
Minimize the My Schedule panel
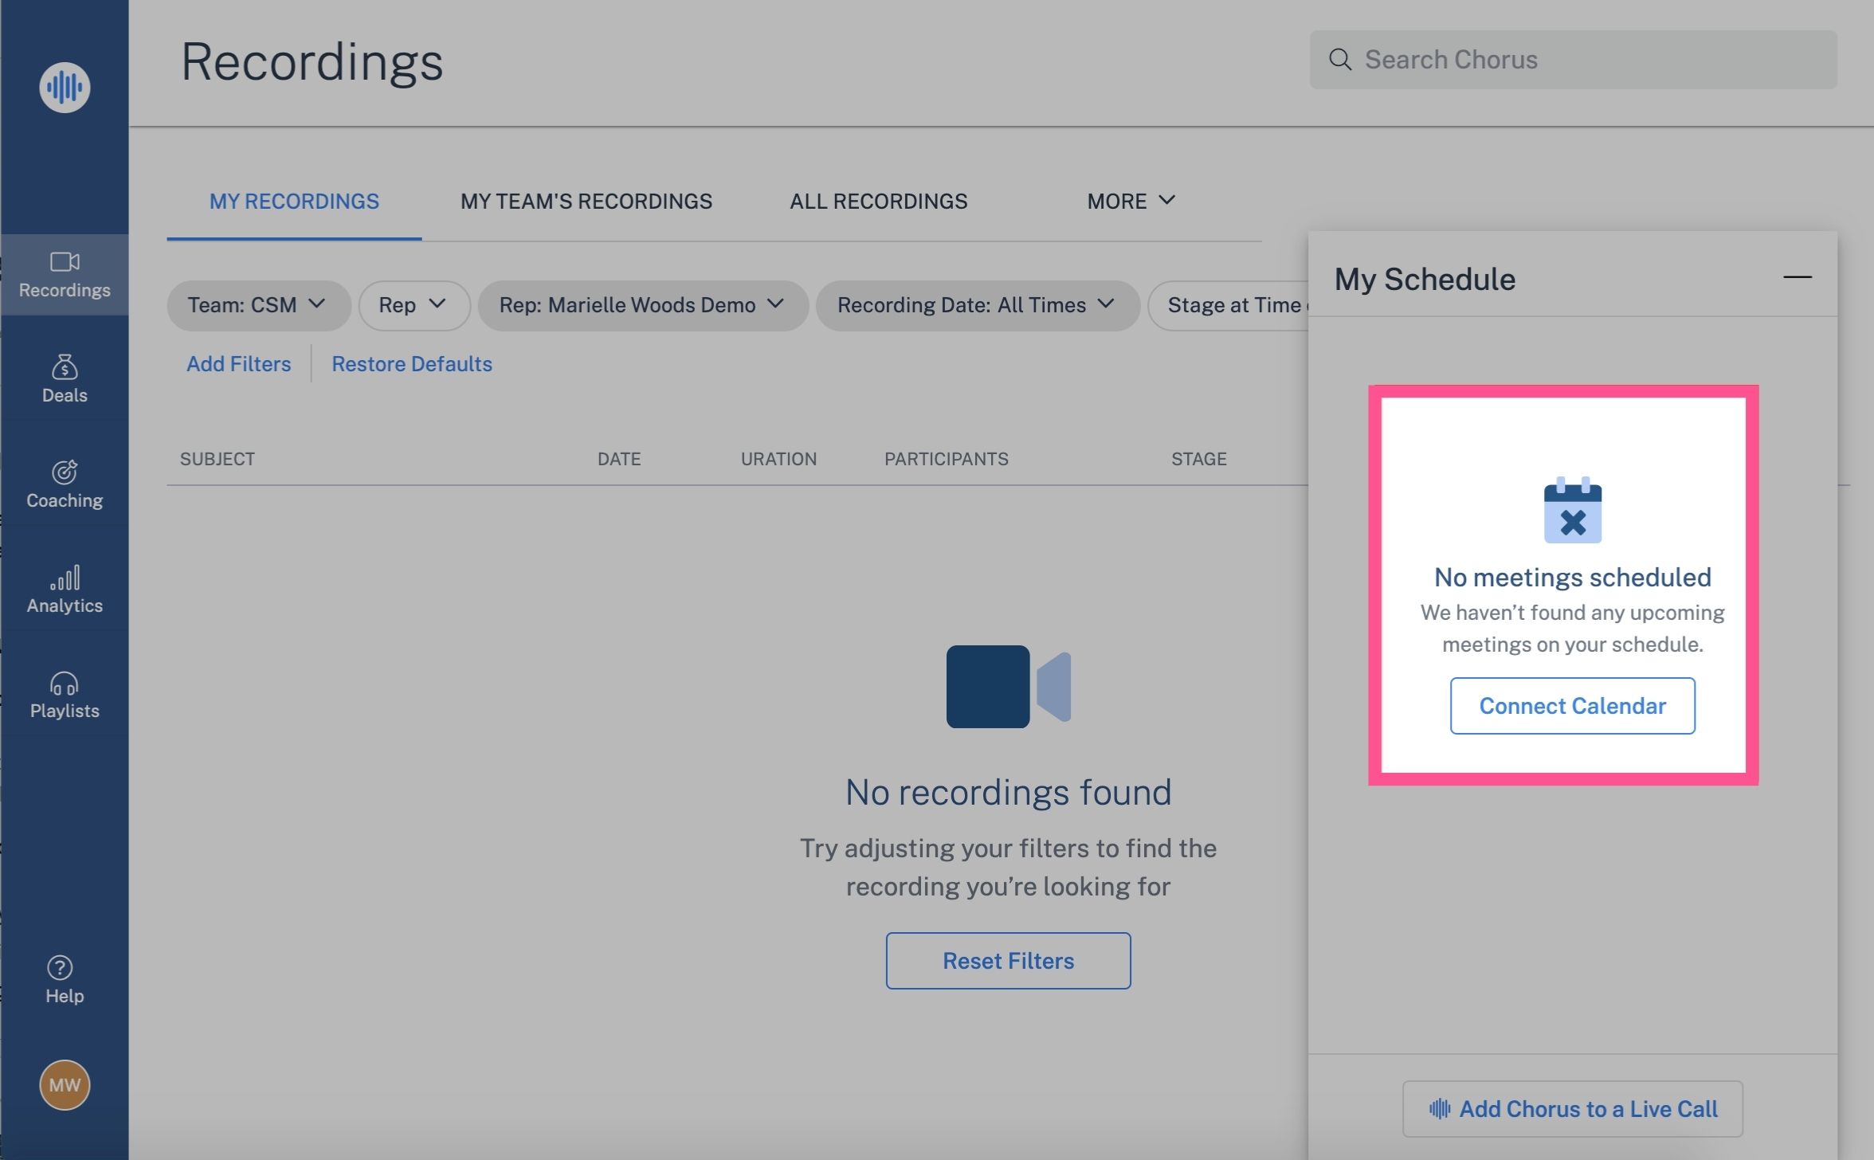1797,277
